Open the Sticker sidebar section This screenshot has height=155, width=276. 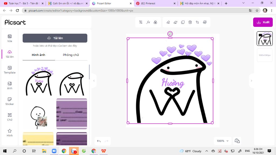click(x=10, y=101)
